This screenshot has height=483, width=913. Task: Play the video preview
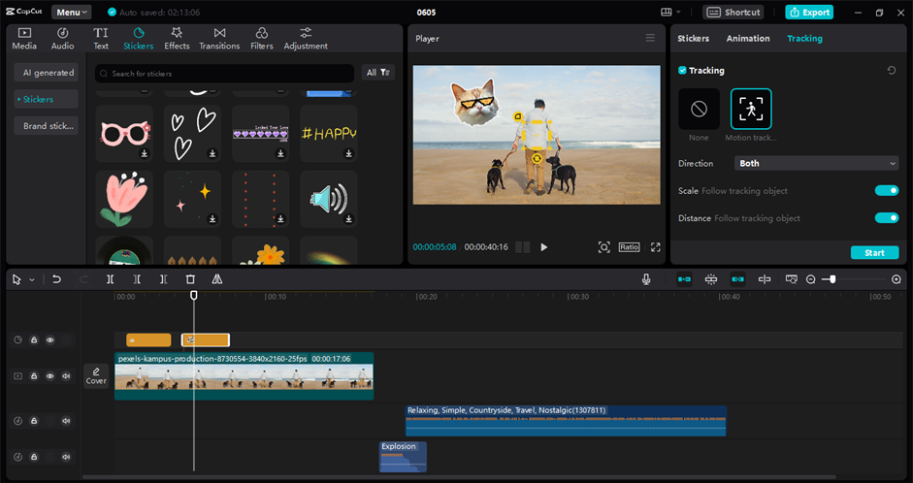pos(544,247)
